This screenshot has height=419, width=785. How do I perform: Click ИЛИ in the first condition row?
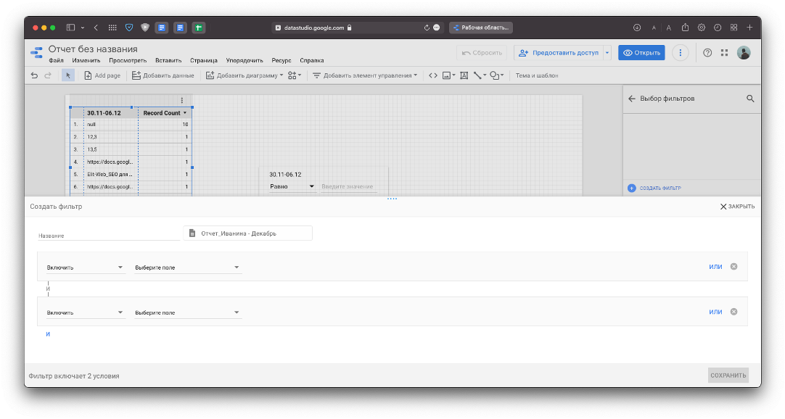[715, 267]
